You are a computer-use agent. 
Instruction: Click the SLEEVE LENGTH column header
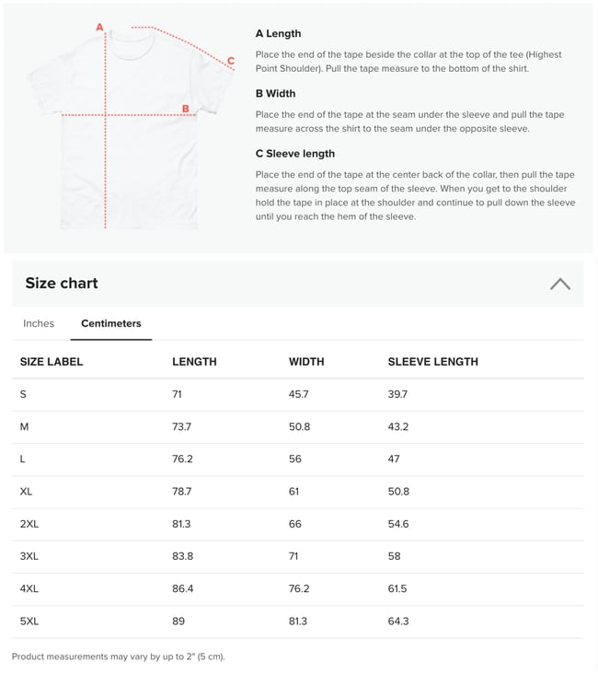coord(432,362)
